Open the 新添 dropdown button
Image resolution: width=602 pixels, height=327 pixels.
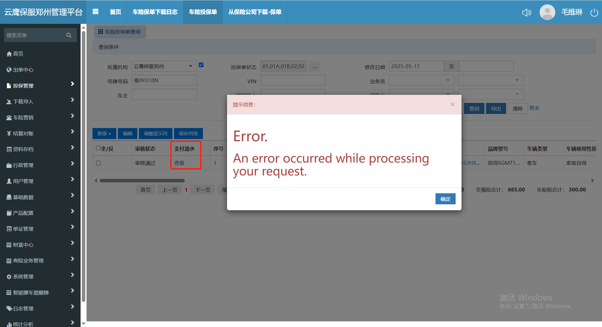pyautogui.click(x=104, y=134)
